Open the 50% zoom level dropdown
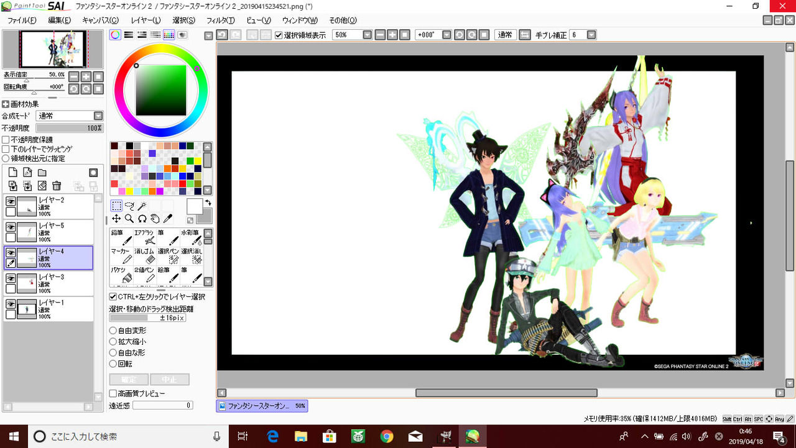This screenshot has height=448, width=796. pyautogui.click(x=367, y=35)
